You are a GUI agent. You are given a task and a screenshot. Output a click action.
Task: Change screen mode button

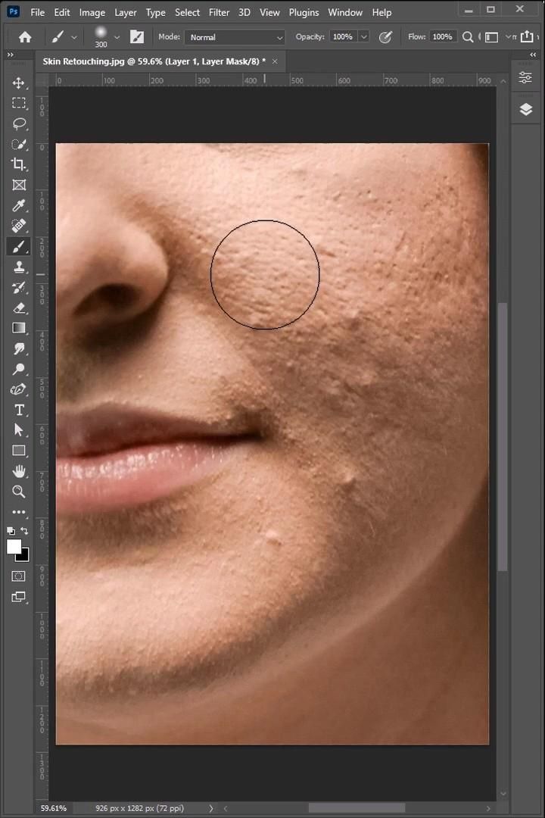coord(19,597)
